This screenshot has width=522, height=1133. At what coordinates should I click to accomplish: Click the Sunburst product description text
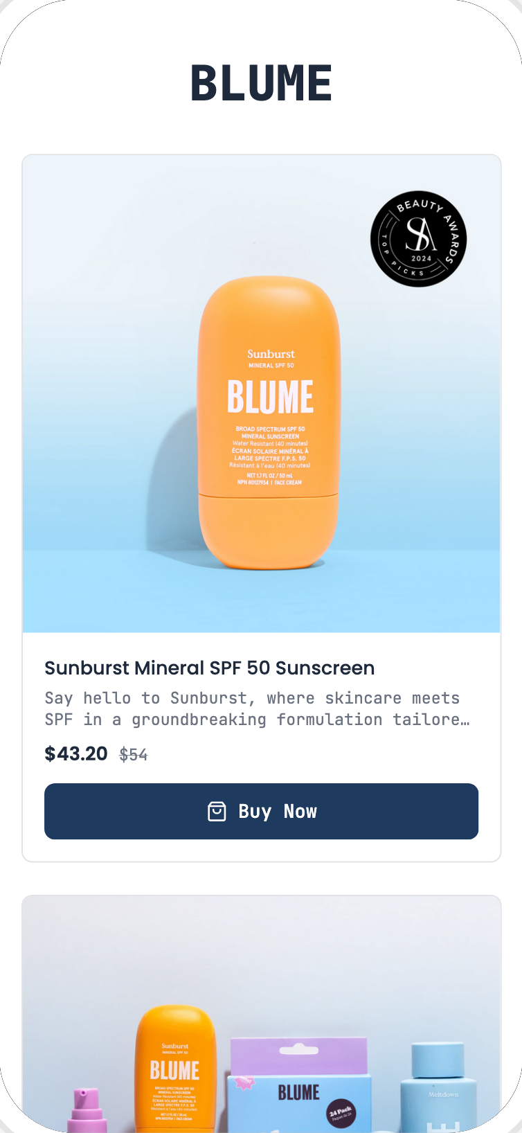[x=257, y=708]
